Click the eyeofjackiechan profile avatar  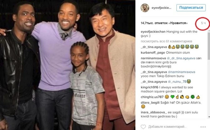(x=145, y=8)
